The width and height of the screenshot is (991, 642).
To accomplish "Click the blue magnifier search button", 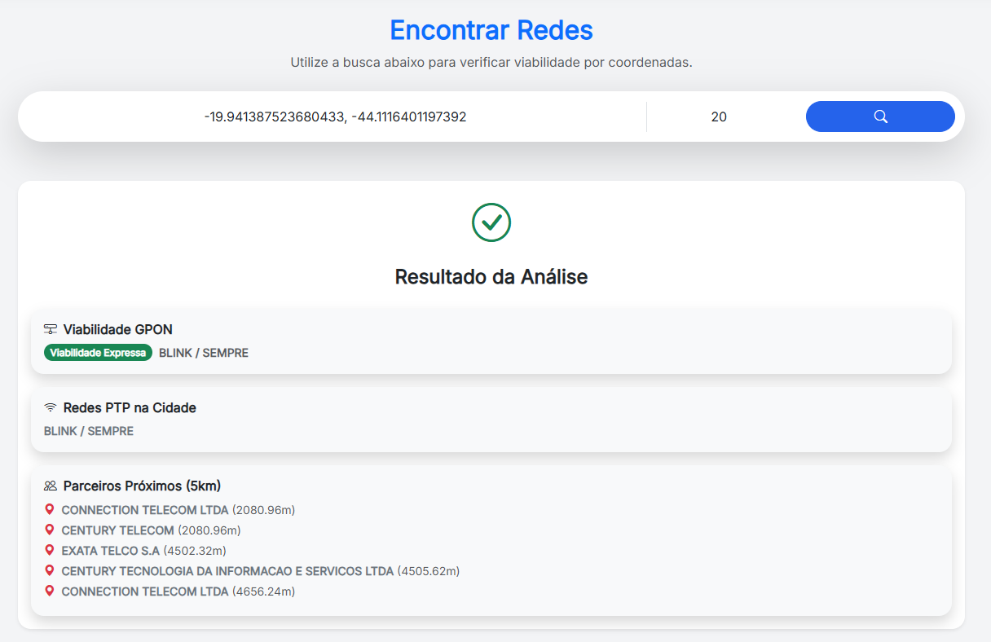I will [880, 117].
